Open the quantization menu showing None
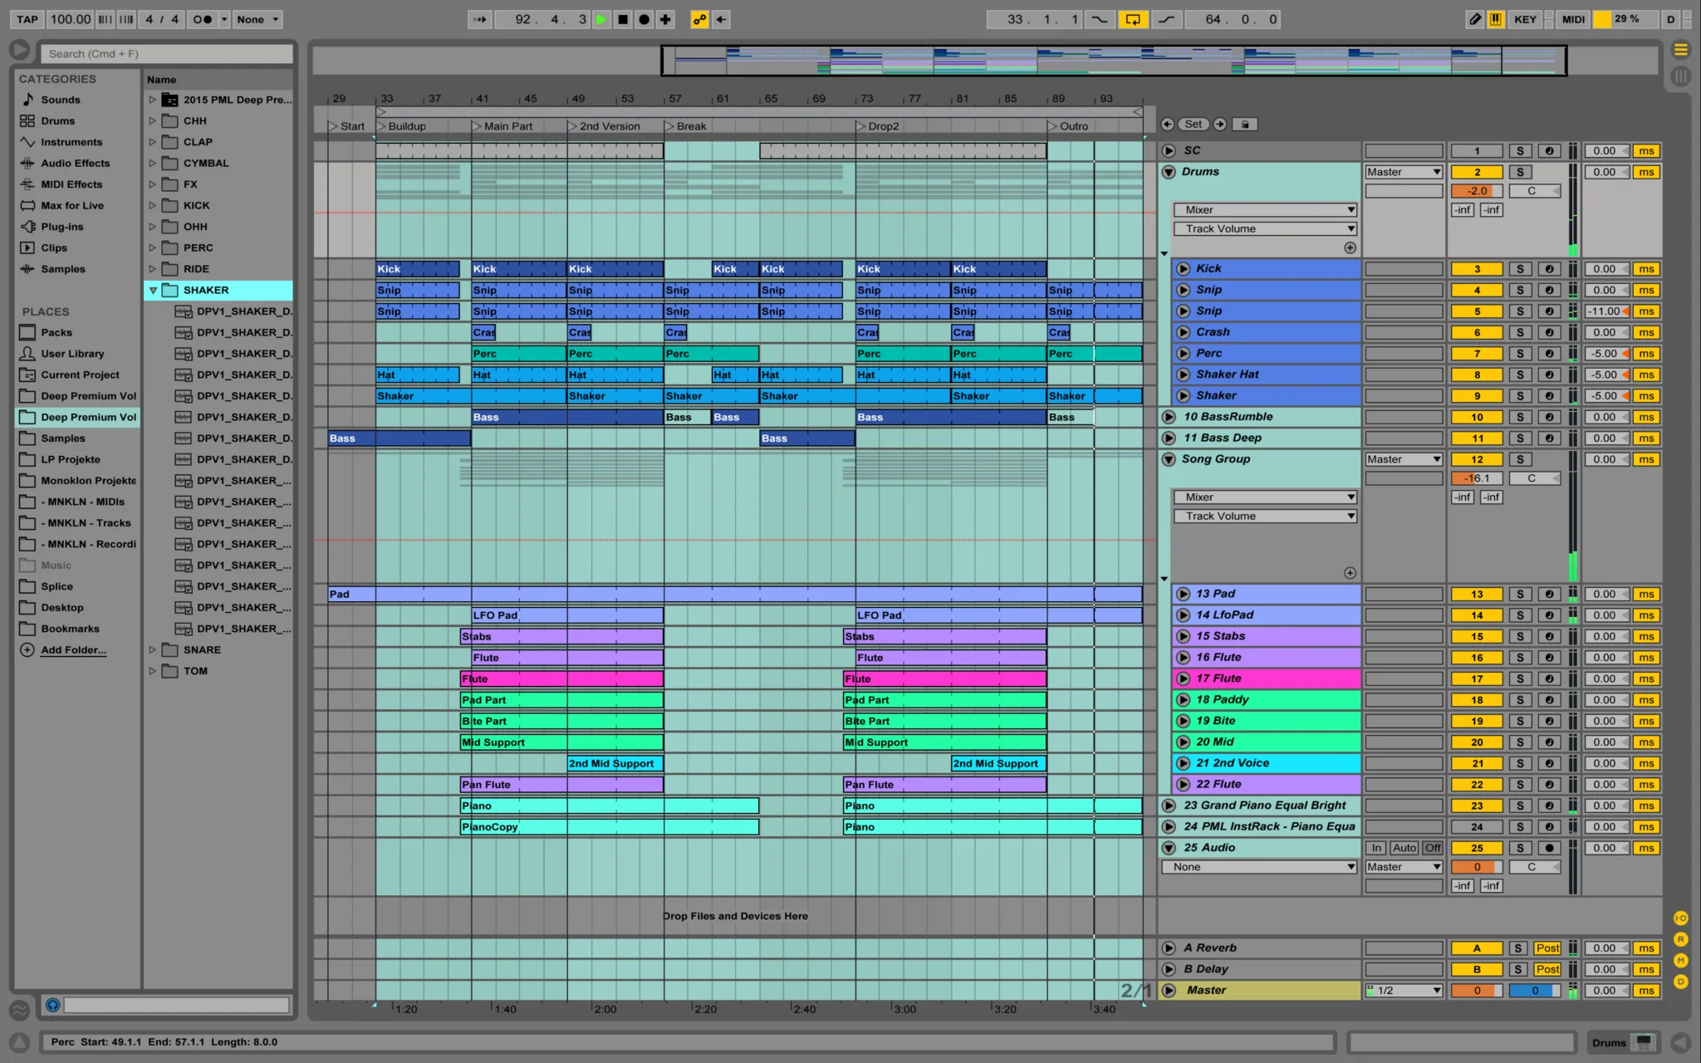This screenshot has height=1063, width=1701. click(257, 19)
